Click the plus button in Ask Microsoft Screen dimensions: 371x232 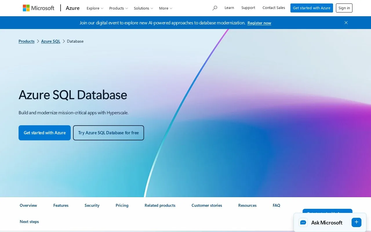(x=357, y=222)
